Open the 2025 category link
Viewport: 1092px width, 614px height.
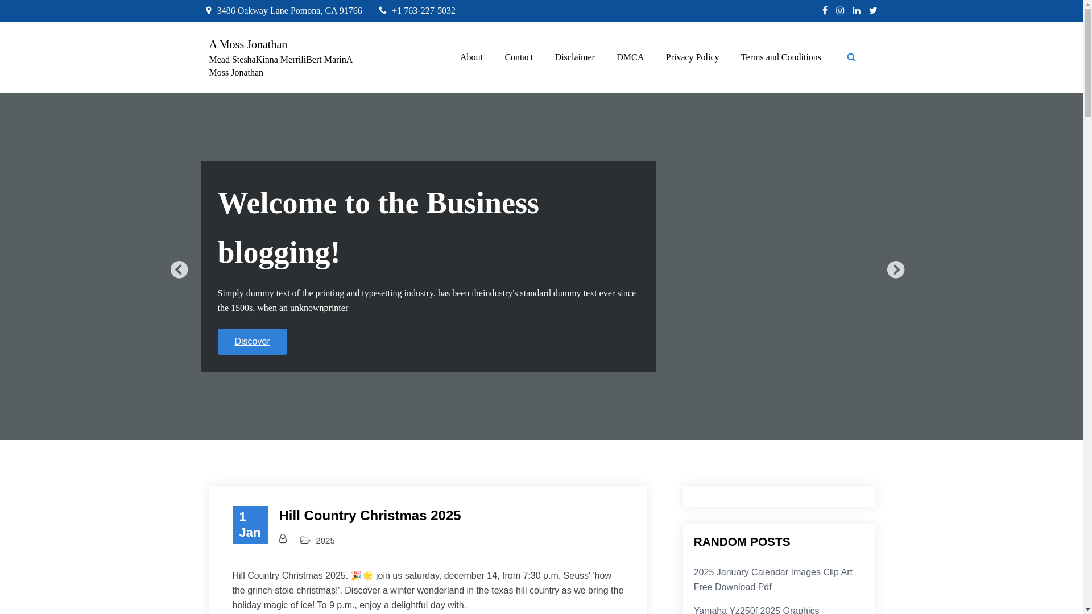coord(325,541)
